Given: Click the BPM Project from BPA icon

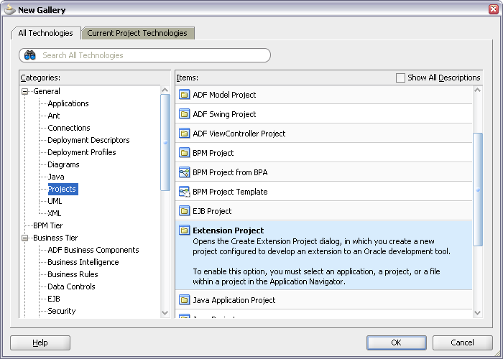Looking at the screenshot, I should pyautogui.click(x=184, y=172).
